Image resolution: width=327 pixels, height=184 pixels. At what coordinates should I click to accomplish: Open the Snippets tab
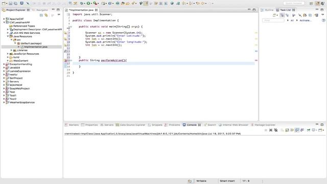[155, 125]
